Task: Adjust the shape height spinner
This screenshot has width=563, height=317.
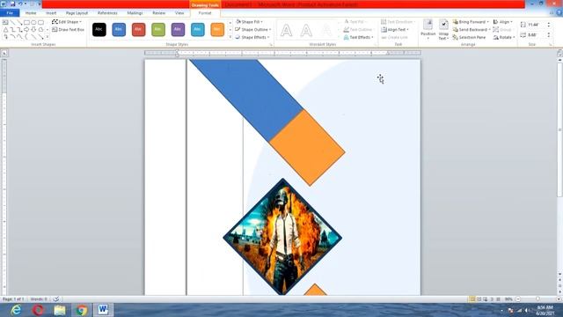Action: [x=549, y=25]
